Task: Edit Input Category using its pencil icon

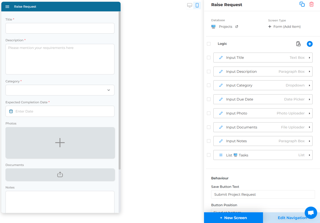Action: pos(221,85)
